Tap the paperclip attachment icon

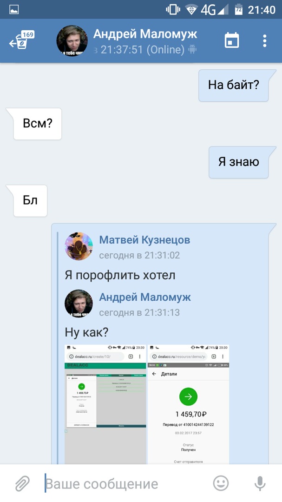[x=22, y=483]
